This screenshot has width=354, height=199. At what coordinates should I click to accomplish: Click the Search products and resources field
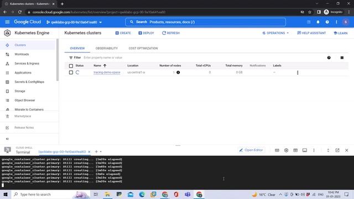pos(205,22)
